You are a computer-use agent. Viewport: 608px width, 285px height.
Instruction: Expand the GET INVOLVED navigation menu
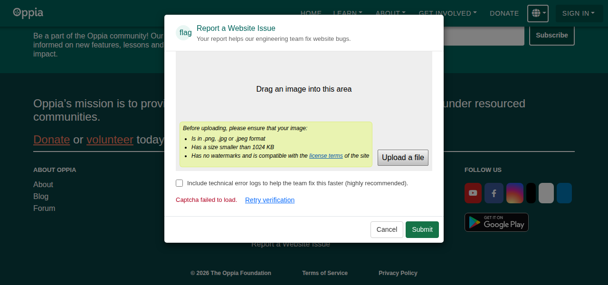[x=447, y=13]
